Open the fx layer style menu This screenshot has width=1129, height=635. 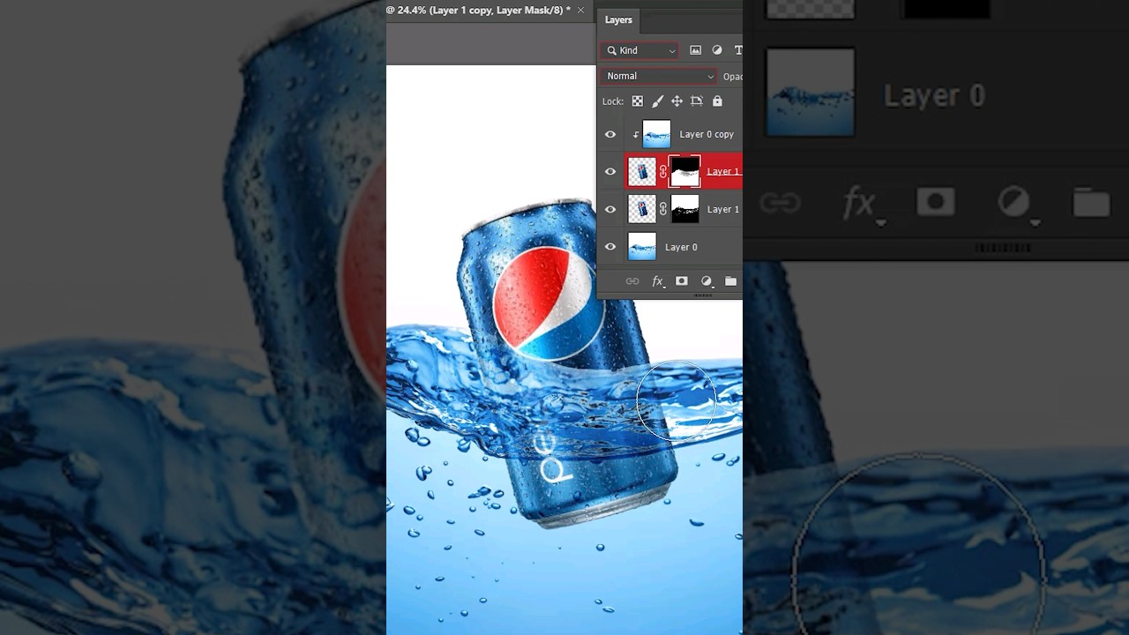coord(658,281)
